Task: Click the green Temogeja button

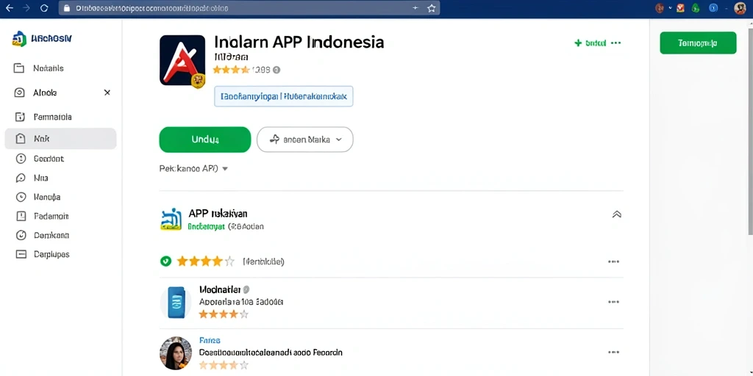Action: 698,43
